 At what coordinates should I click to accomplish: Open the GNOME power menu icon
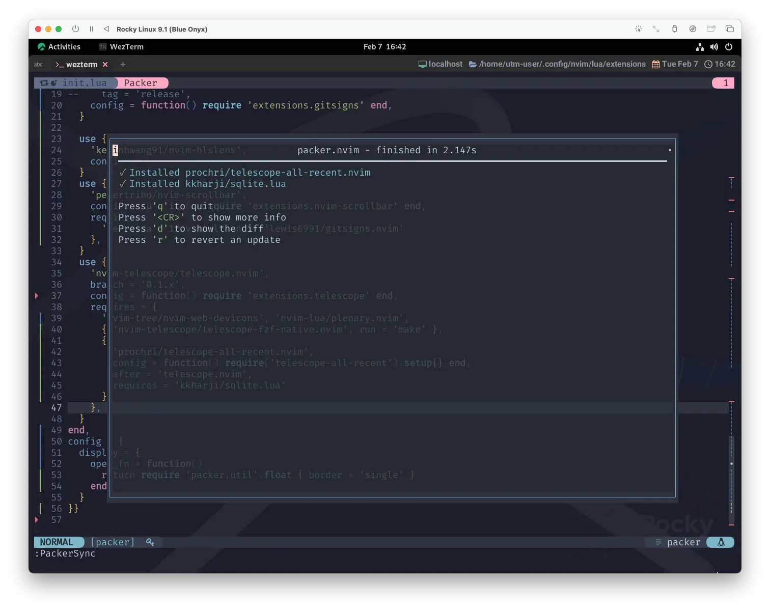pos(729,47)
